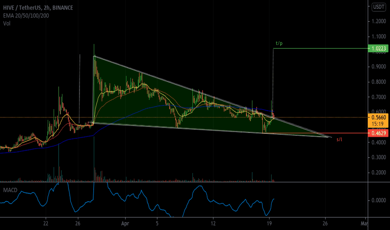Click the 5 date on time axis
The image size is (390, 230).
[157, 223]
